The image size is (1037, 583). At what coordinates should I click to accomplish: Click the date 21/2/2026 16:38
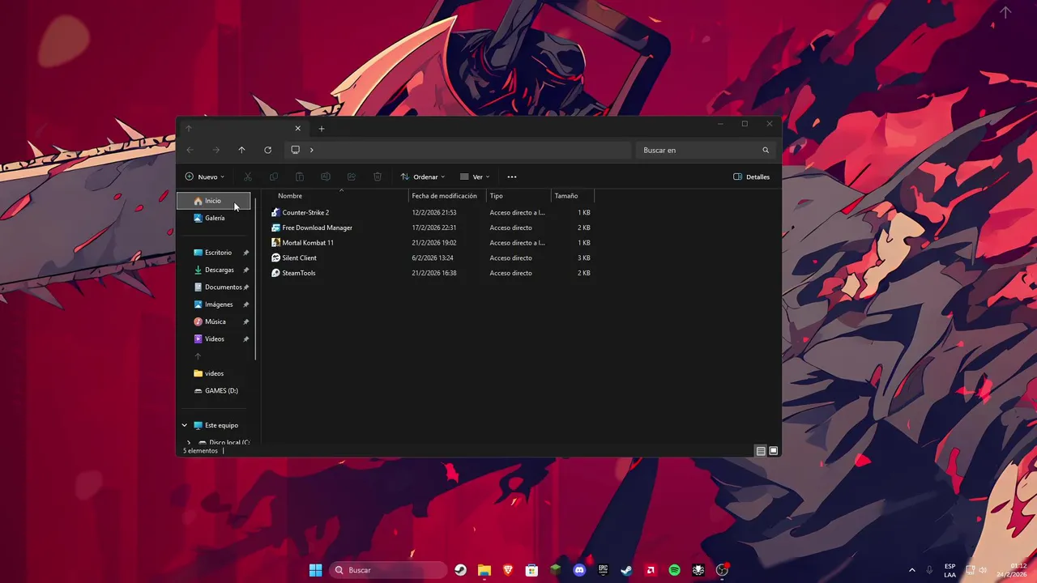click(x=434, y=273)
